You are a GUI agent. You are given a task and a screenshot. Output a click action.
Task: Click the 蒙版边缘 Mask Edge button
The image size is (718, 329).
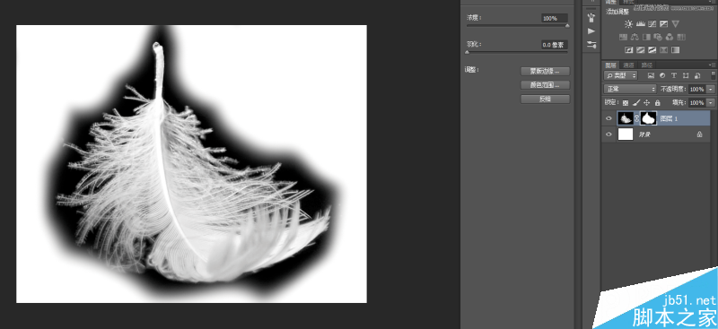tap(545, 71)
